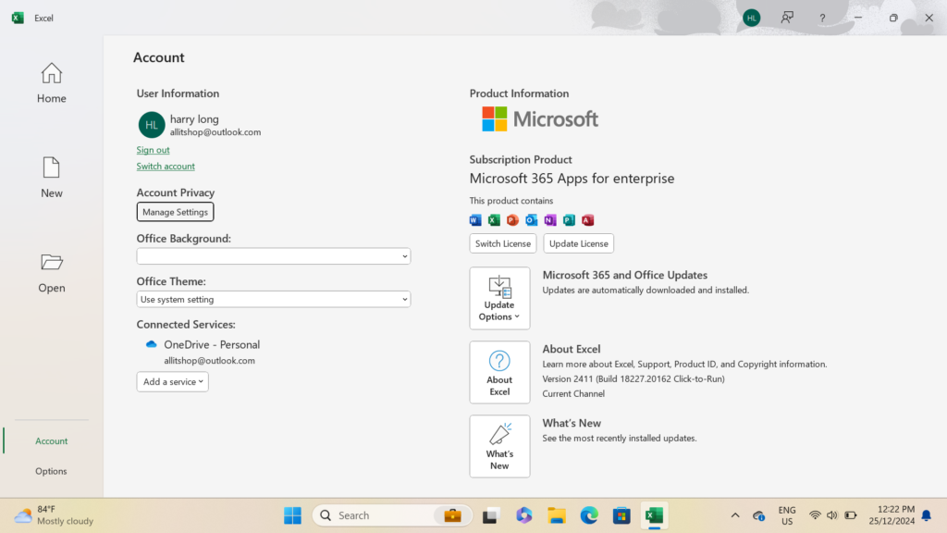Open the weather widget showing 84°F
This screenshot has height=533, width=947.
point(55,515)
